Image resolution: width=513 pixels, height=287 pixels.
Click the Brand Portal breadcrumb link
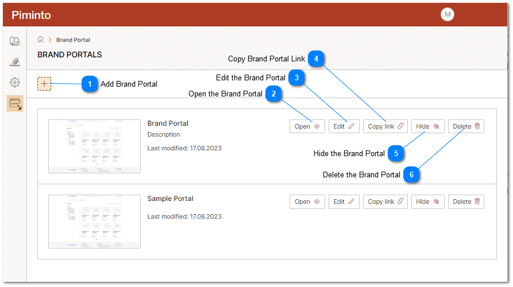(x=73, y=40)
